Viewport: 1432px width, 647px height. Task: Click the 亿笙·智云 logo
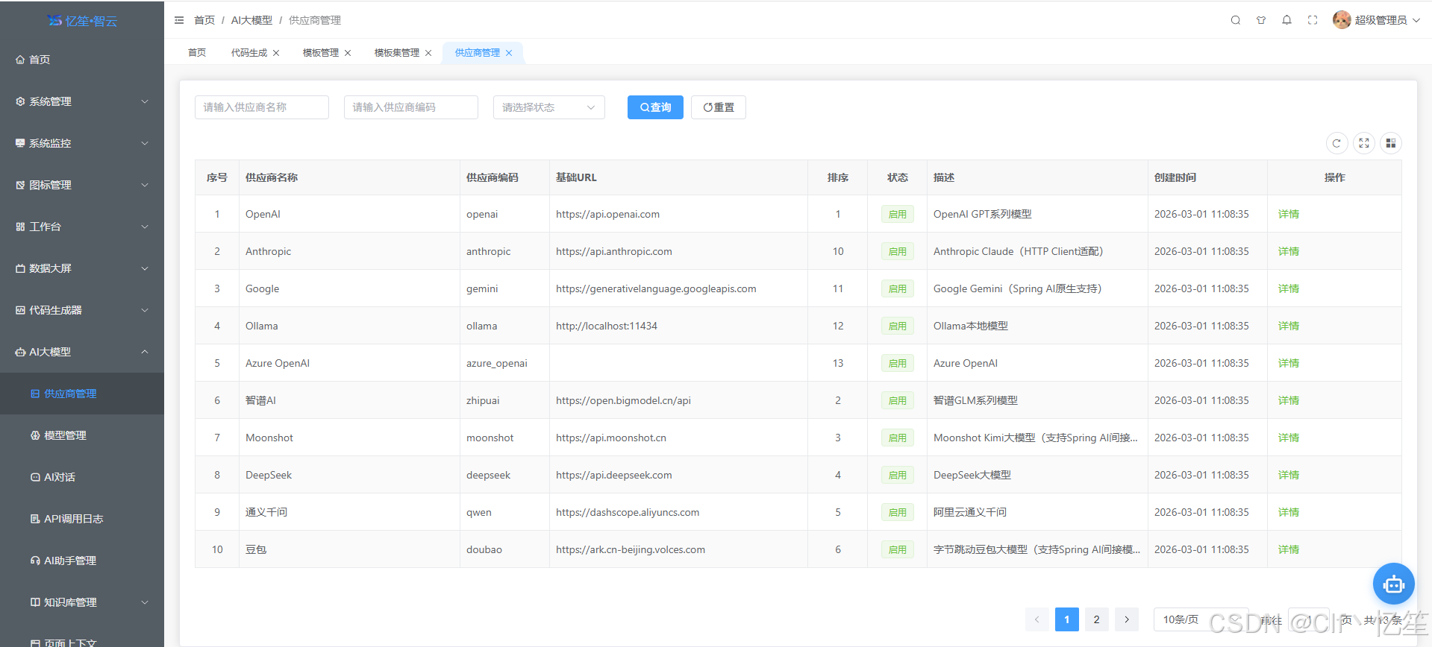pos(82,21)
